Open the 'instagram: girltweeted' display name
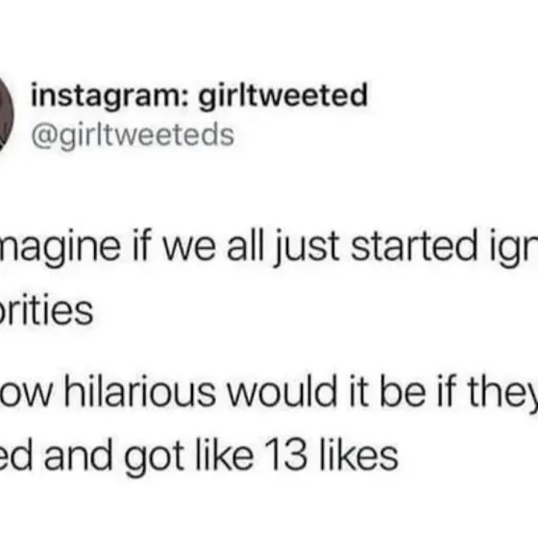Image resolution: width=538 pixels, height=538 pixels. pos(200,96)
